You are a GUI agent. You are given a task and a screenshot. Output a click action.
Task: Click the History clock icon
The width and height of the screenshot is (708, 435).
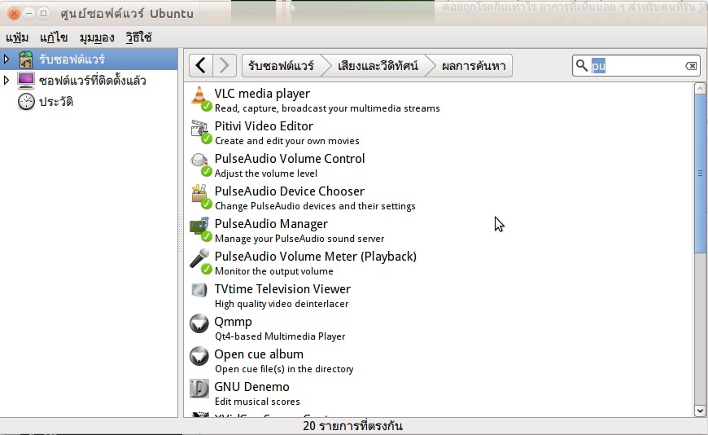point(26,102)
